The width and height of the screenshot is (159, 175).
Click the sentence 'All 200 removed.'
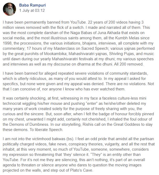[x=129, y=64]
